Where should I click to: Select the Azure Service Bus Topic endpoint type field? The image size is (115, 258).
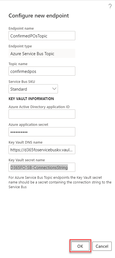click(x=42, y=53)
